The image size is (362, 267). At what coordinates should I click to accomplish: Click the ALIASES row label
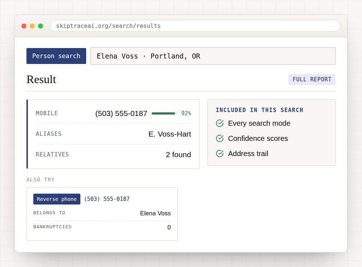tap(49, 134)
